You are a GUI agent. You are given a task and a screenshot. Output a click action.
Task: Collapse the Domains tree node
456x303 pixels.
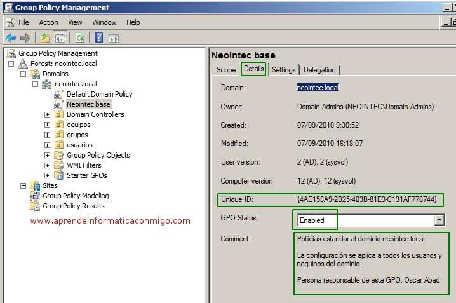(23, 74)
